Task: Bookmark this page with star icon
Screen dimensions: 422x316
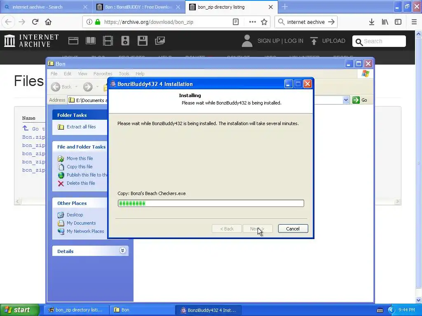Action: 264,22
